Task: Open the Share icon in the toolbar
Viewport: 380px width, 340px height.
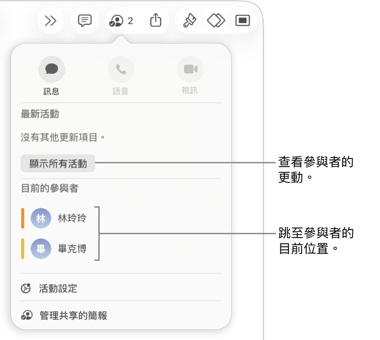Action: tap(156, 20)
